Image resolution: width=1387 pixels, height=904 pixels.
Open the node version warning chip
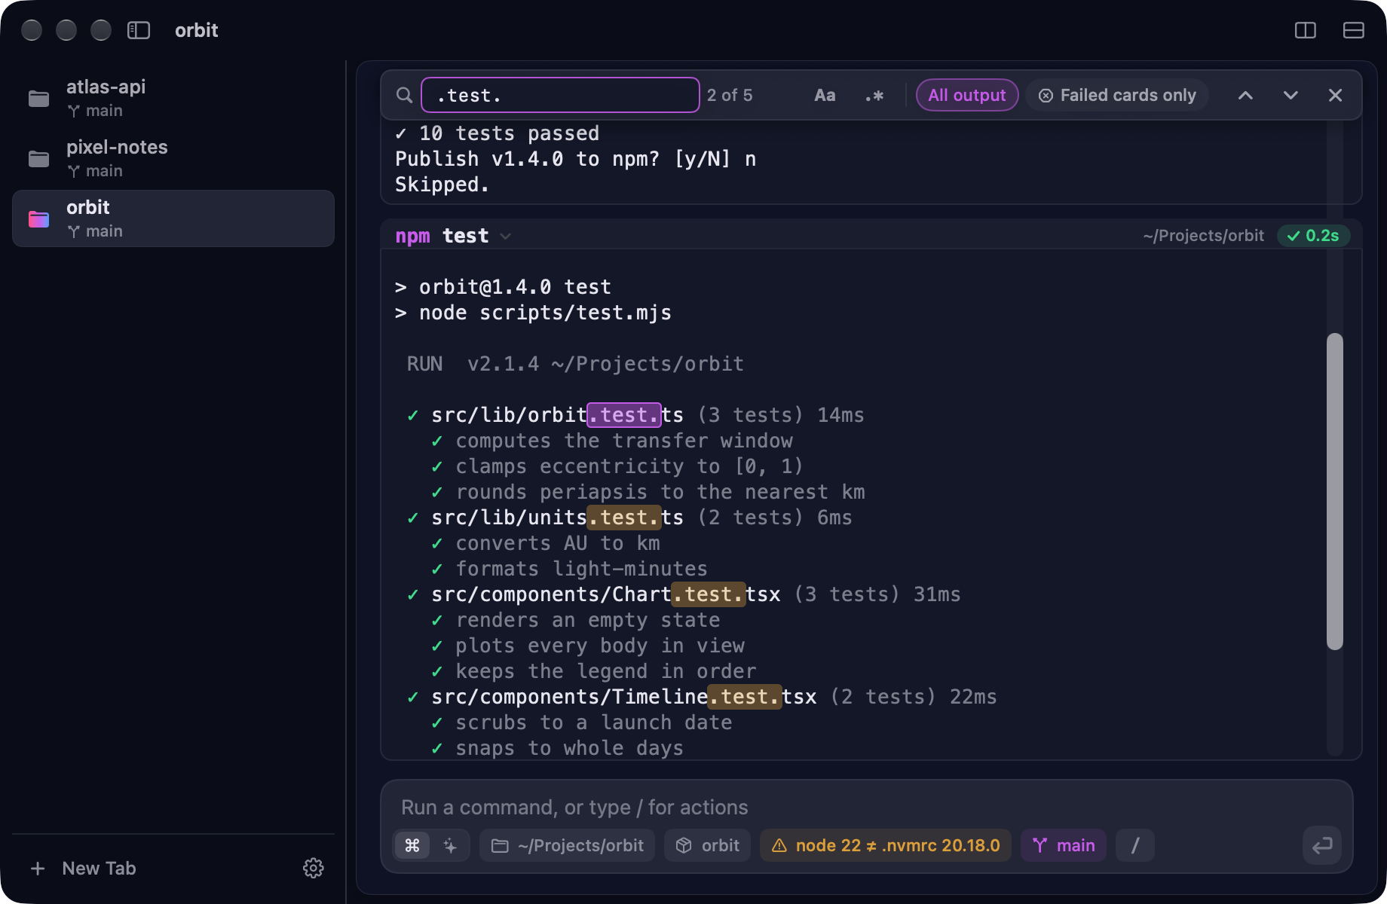[886, 845]
